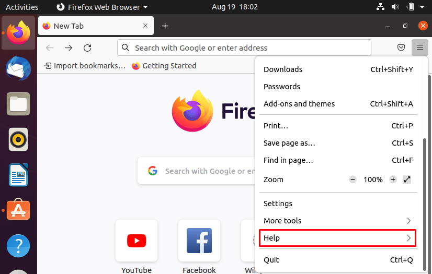Reload the current page
The image size is (432, 274).
87,48
